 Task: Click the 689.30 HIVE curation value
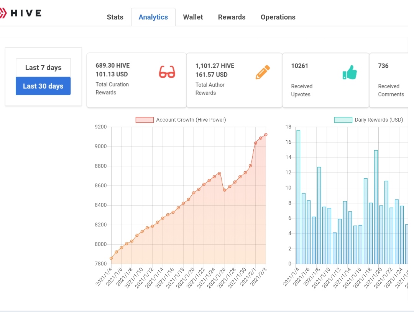[x=112, y=65]
